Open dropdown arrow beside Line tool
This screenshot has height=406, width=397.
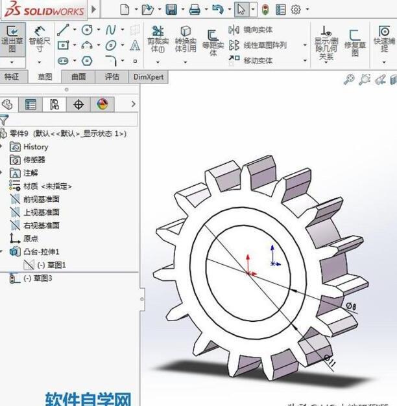(x=75, y=30)
